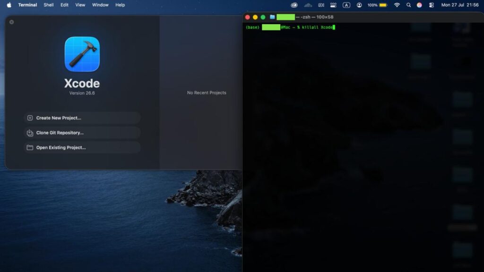This screenshot has height=272, width=484.
Task: Click the Creative Cloud menu bar icon
Action: 294,5
